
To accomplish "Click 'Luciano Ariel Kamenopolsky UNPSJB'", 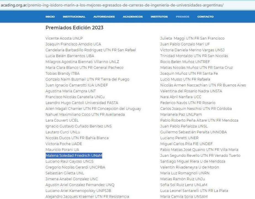I will click(78, 191).
